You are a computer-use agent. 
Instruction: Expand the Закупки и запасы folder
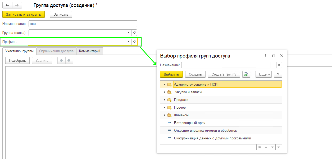click(x=164, y=92)
